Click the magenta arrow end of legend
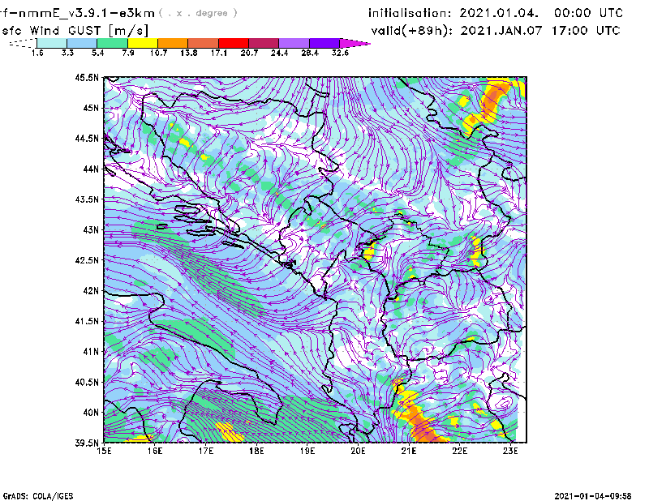This screenshot has width=649, height=501. pyautogui.click(x=355, y=43)
